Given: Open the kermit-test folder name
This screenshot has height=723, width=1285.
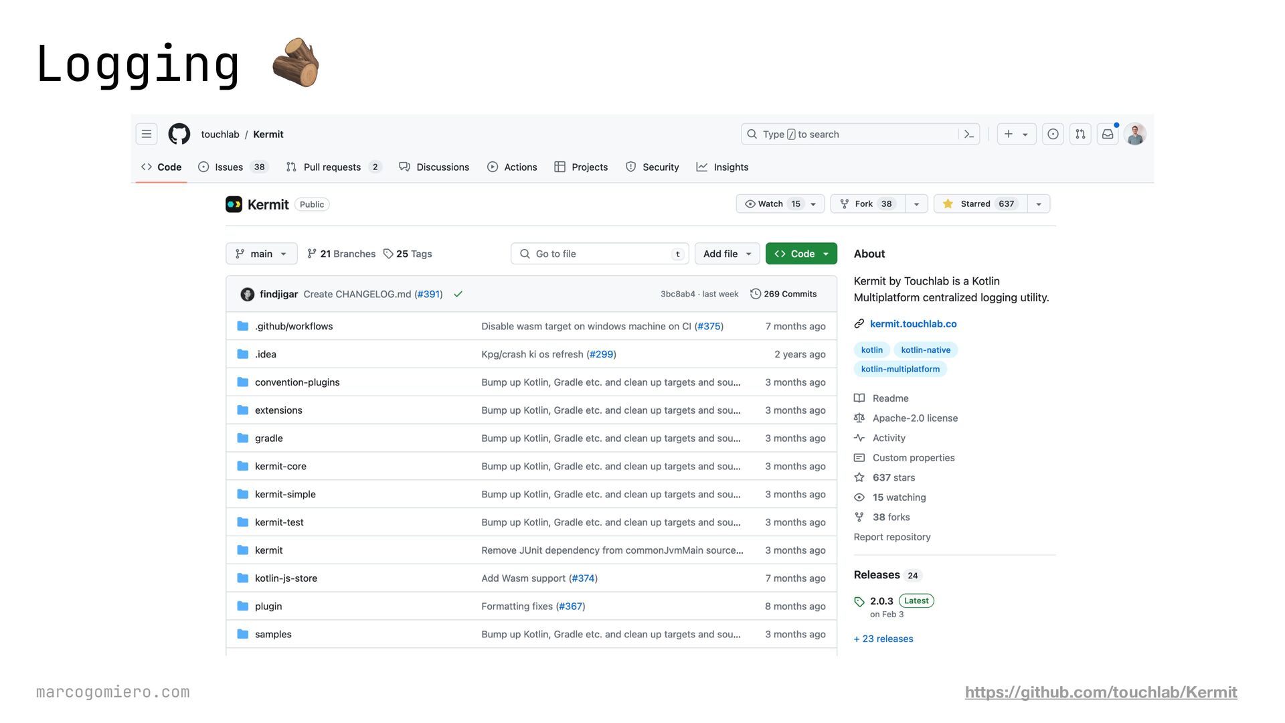Looking at the screenshot, I should click(x=279, y=522).
